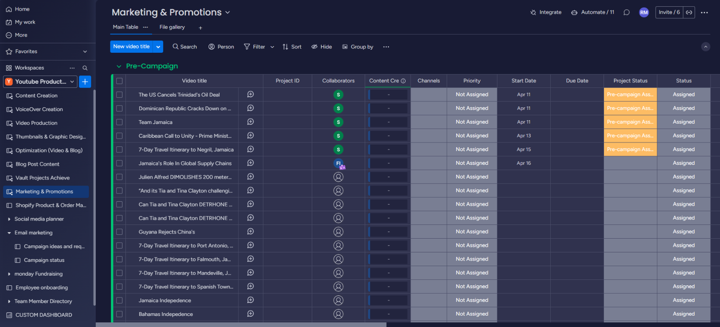Open Video Production board in sidebar

pos(36,123)
